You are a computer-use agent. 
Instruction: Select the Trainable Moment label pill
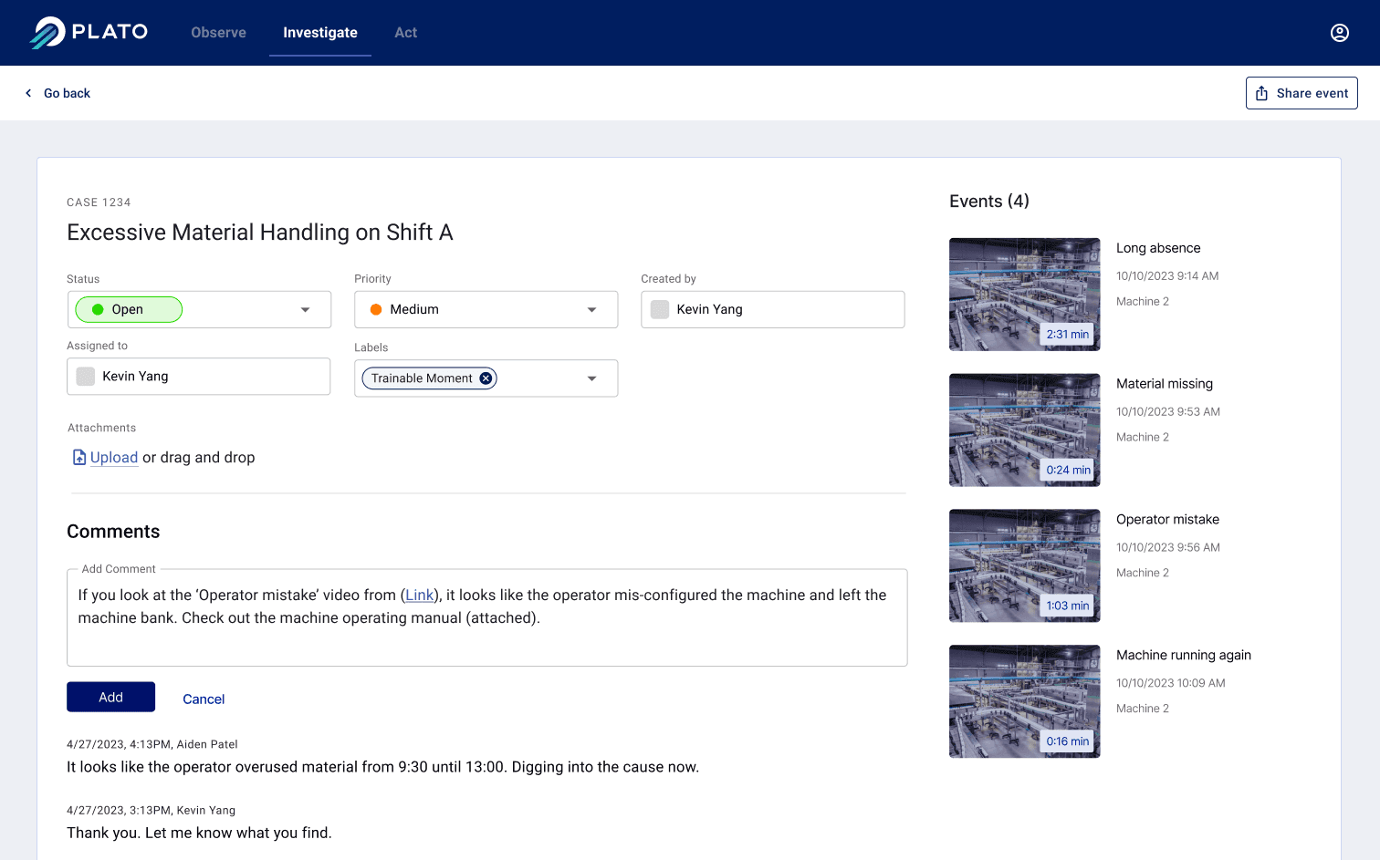pyautogui.click(x=423, y=378)
